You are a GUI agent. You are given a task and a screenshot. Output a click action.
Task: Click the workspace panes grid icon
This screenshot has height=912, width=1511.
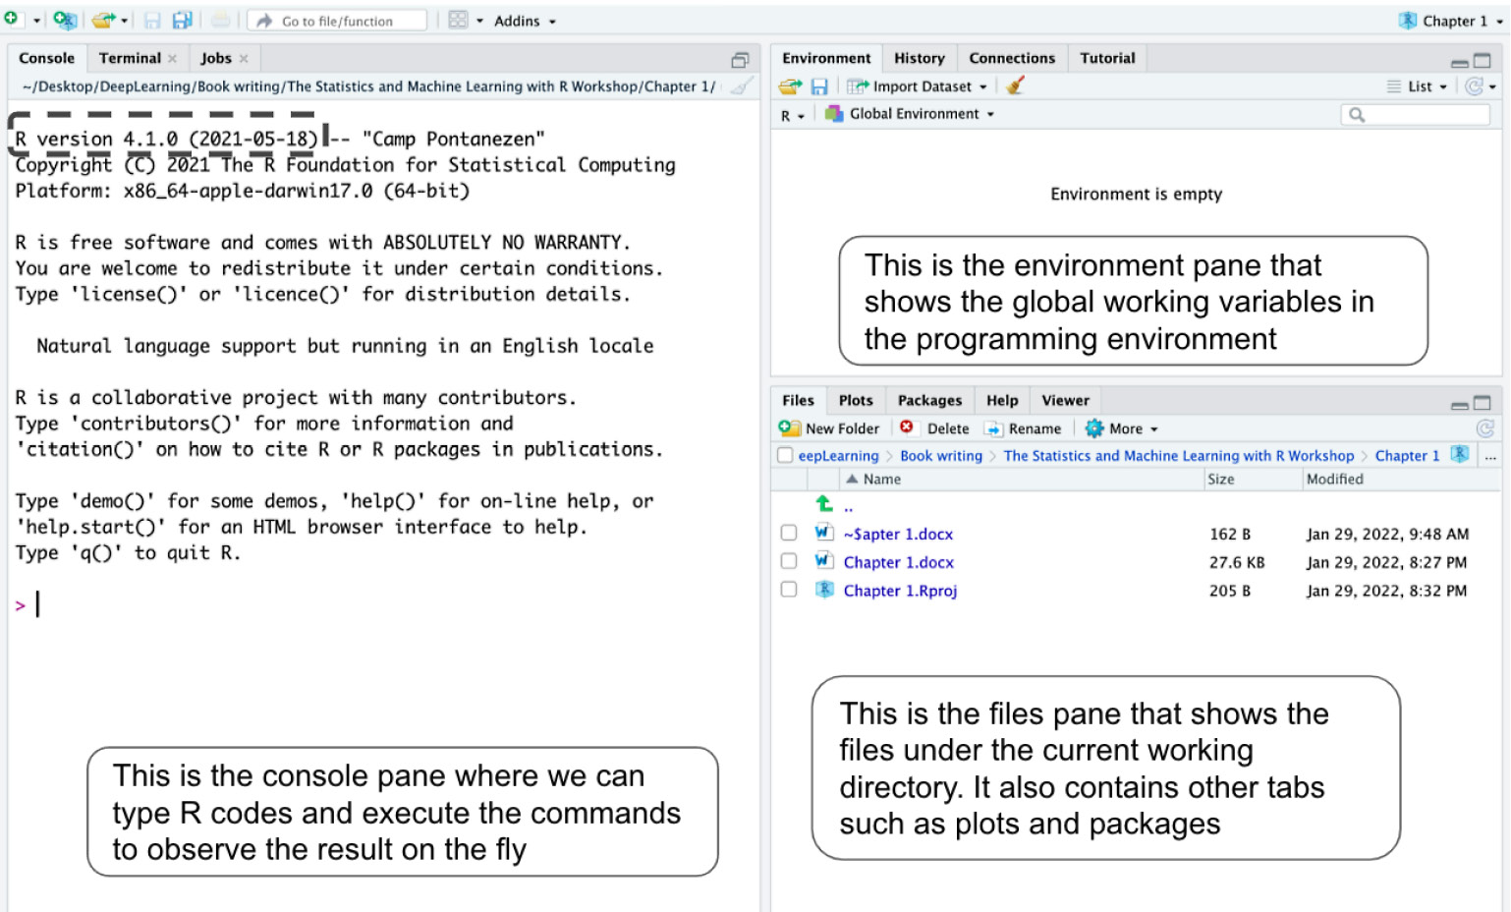458,20
